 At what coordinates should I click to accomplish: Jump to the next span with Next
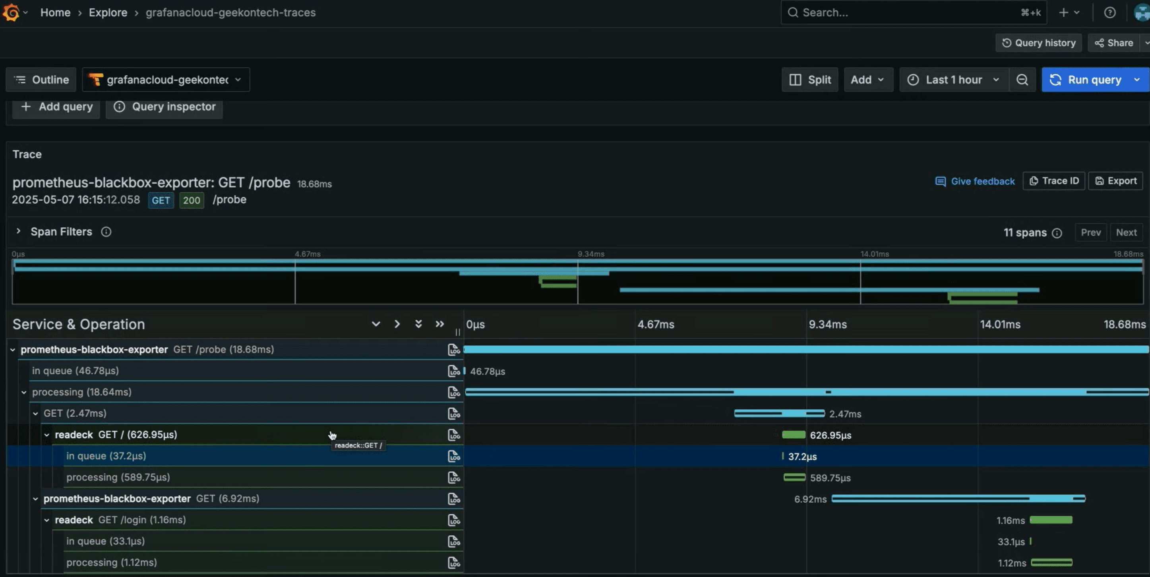[1126, 232]
